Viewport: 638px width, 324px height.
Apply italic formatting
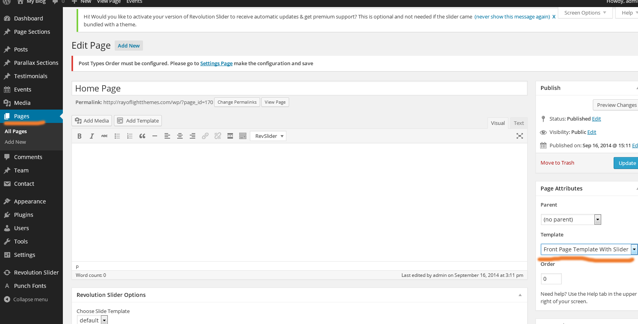[92, 136]
